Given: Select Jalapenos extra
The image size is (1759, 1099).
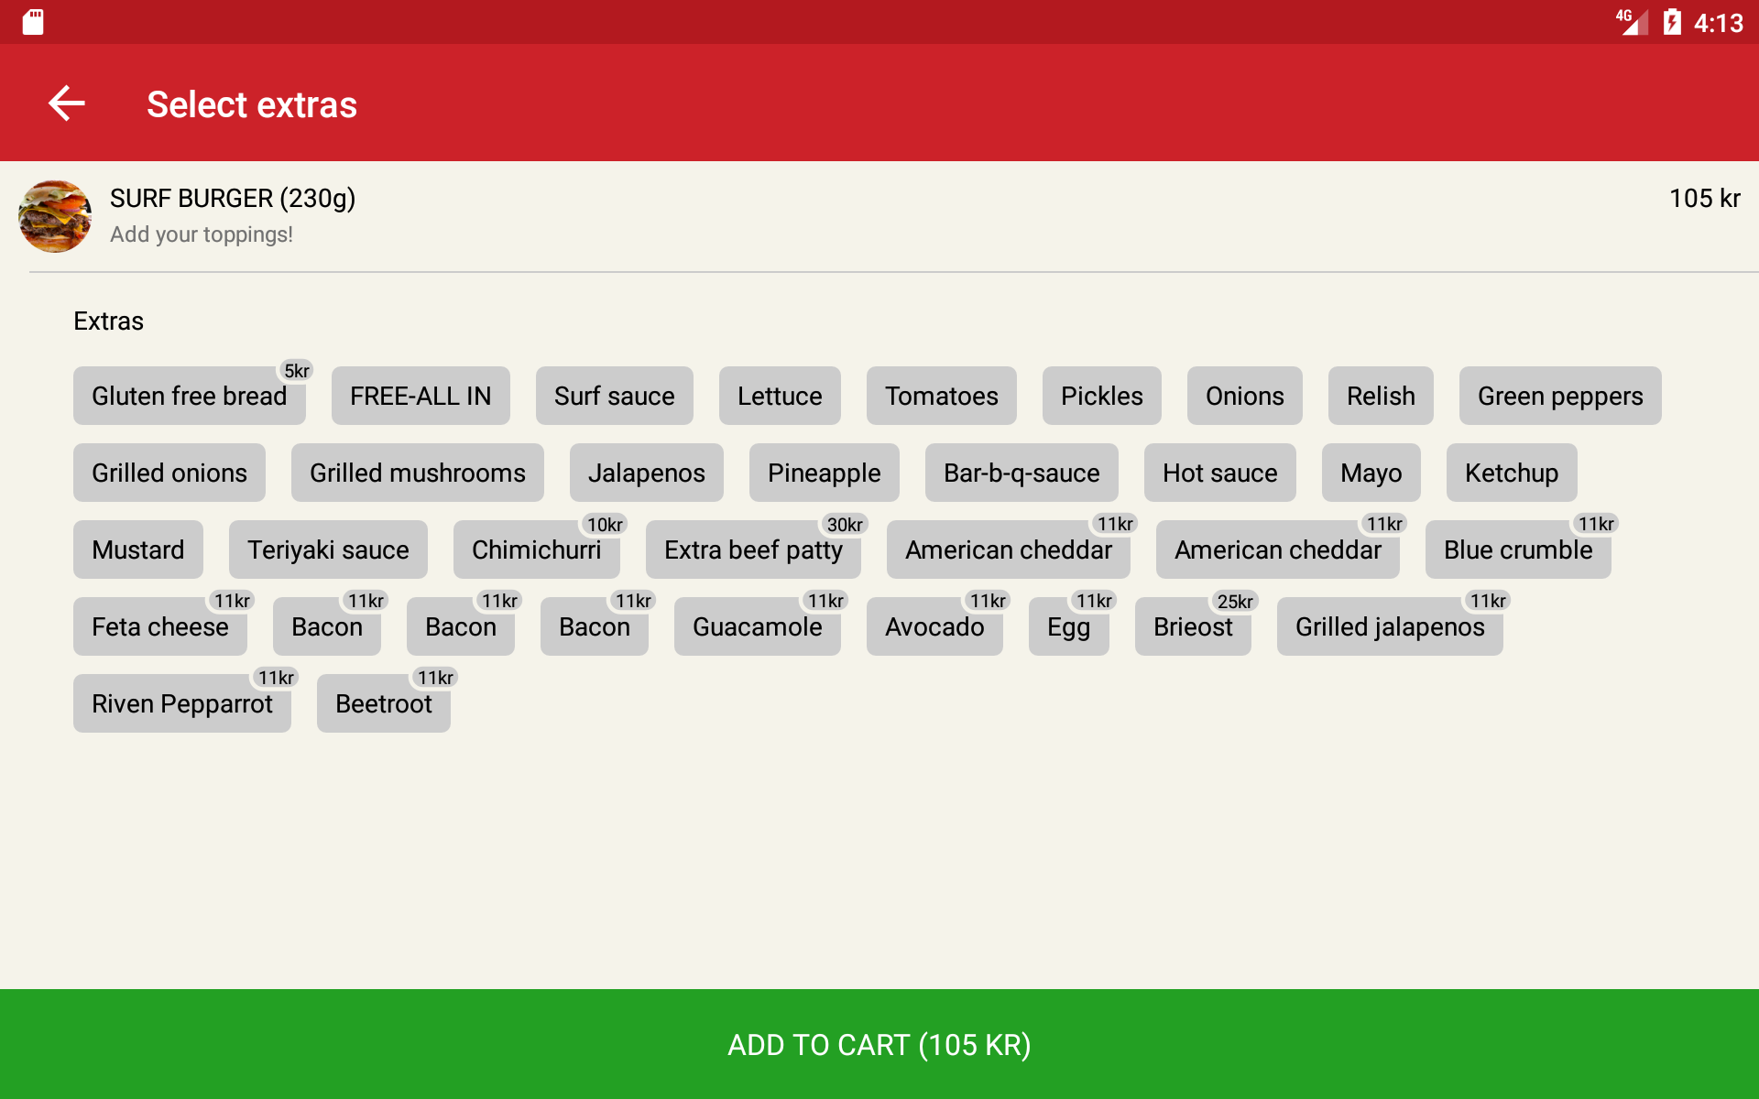Looking at the screenshot, I should coord(646,473).
